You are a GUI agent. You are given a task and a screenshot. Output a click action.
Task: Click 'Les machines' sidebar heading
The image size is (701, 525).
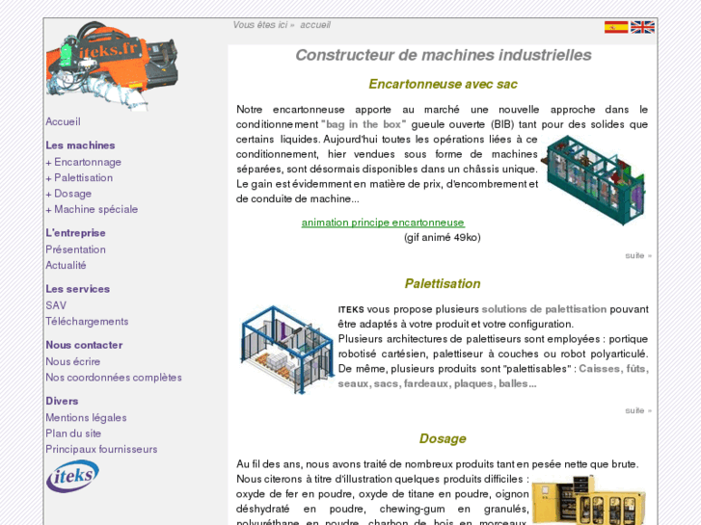tap(80, 145)
